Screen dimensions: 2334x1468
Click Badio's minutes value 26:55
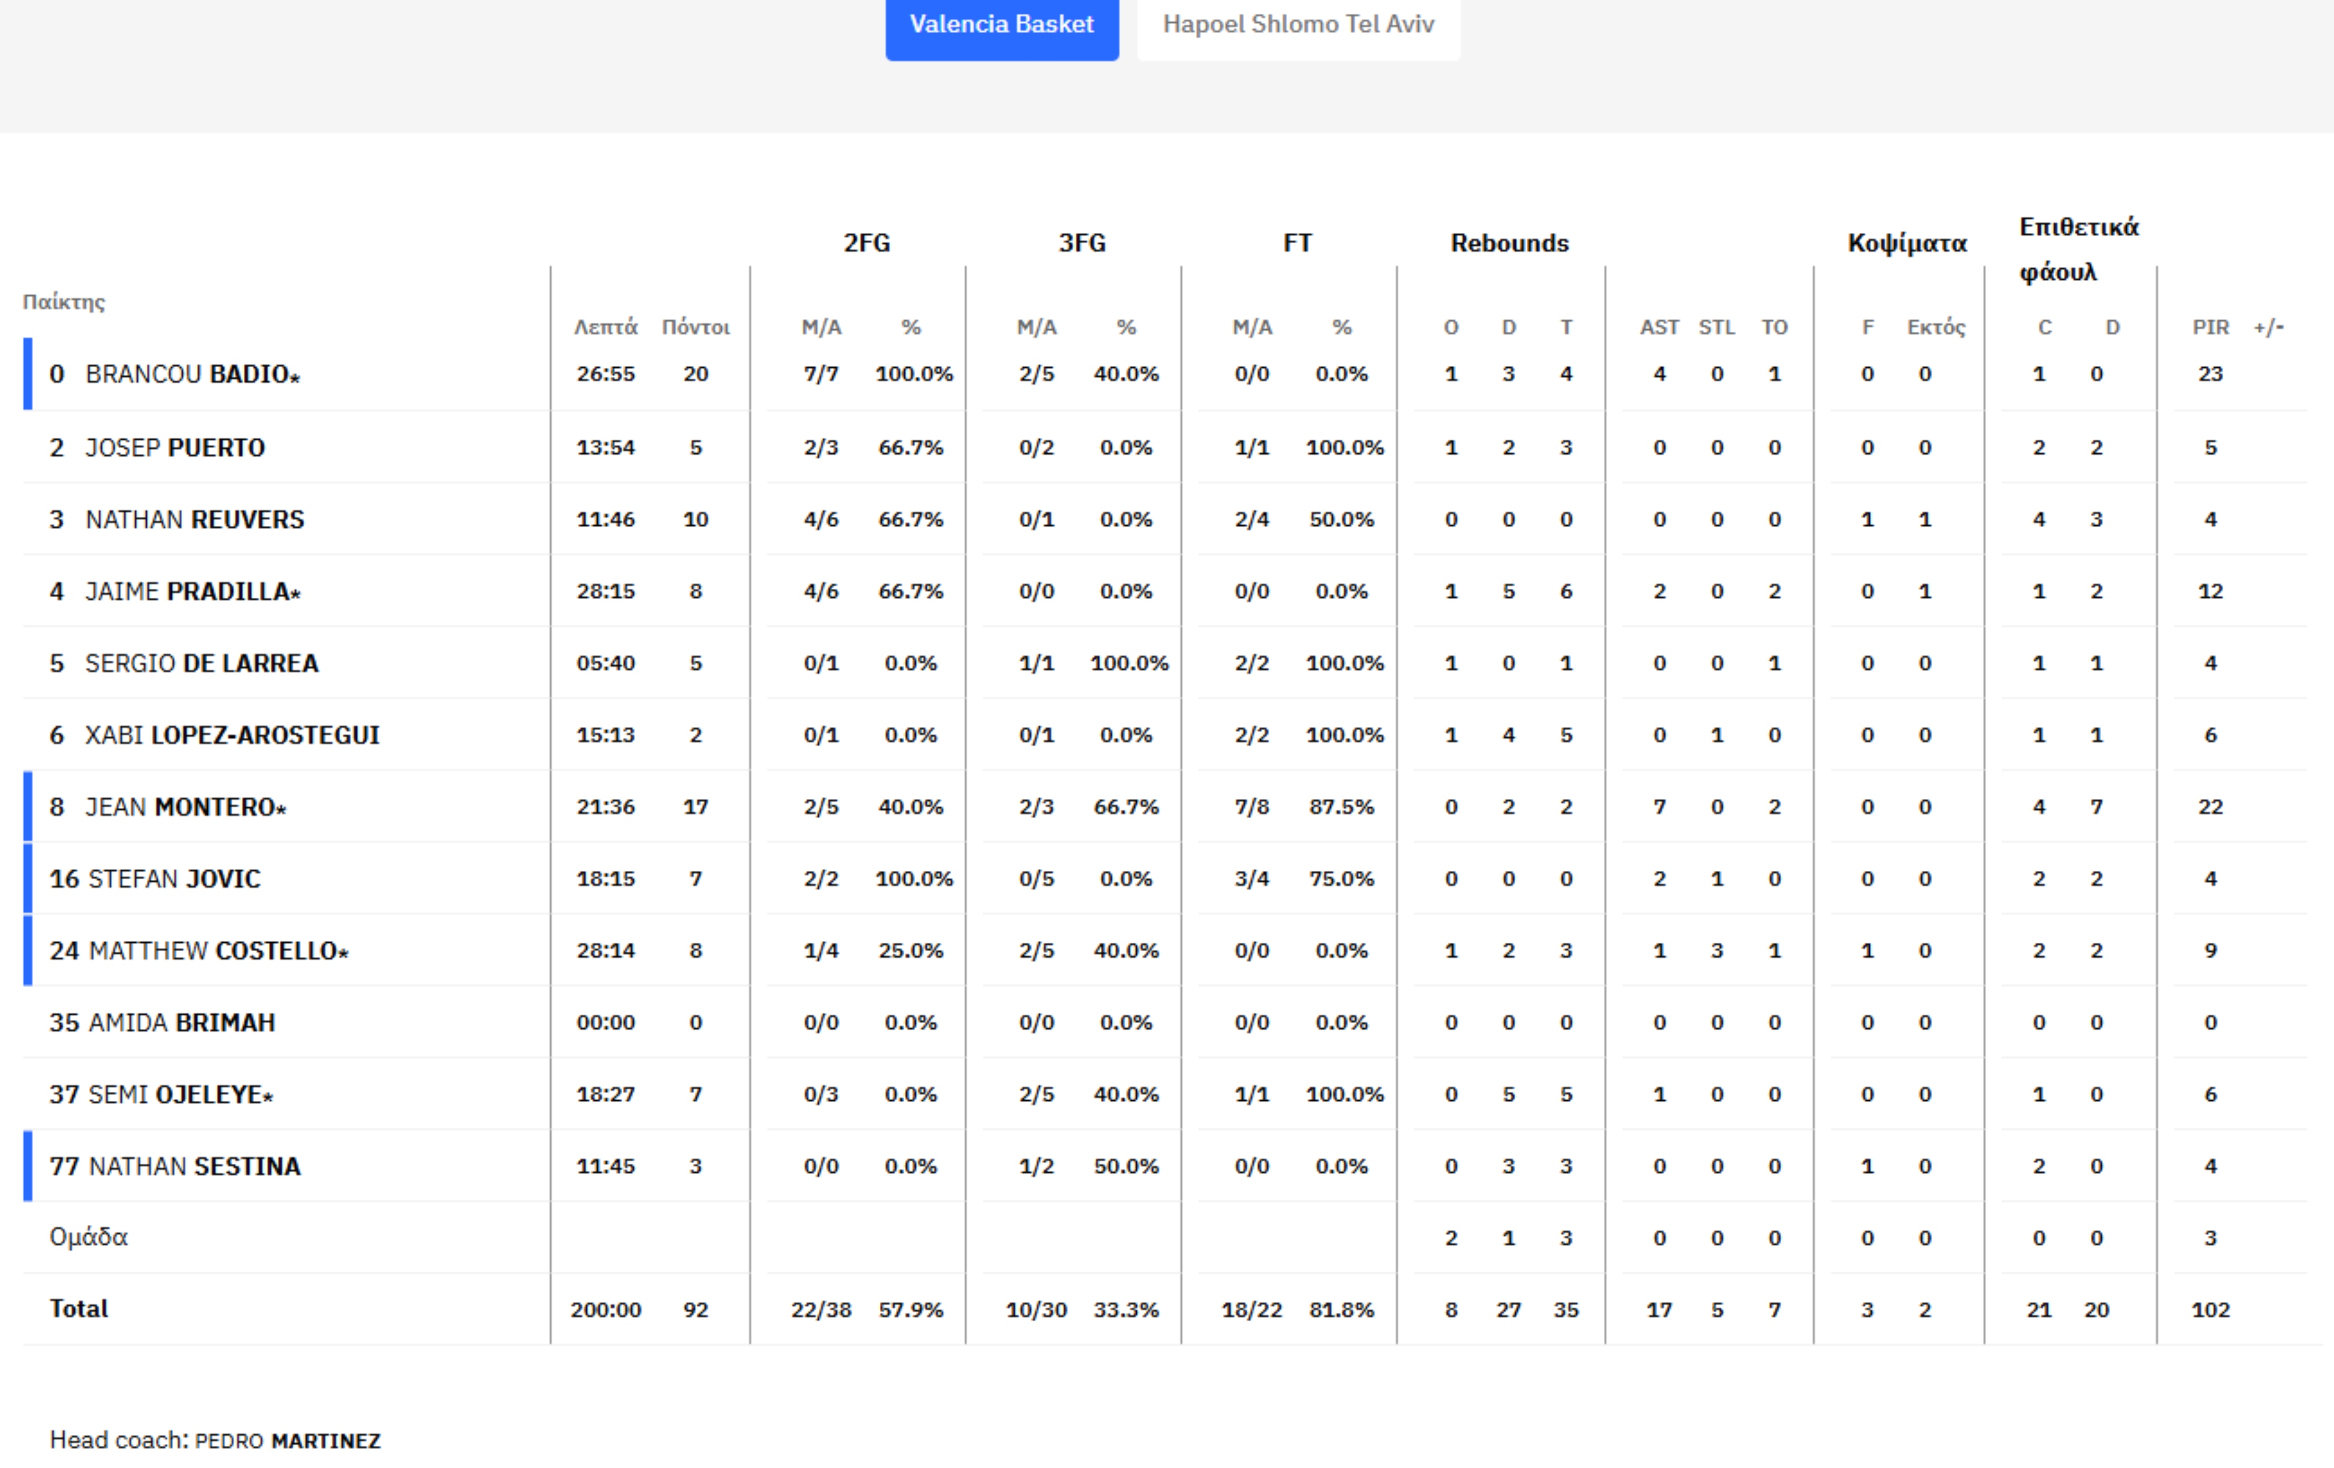tap(606, 374)
